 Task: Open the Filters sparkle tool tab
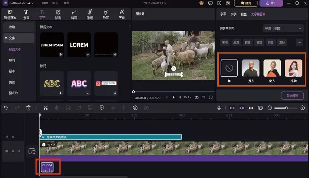pos(90,14)
